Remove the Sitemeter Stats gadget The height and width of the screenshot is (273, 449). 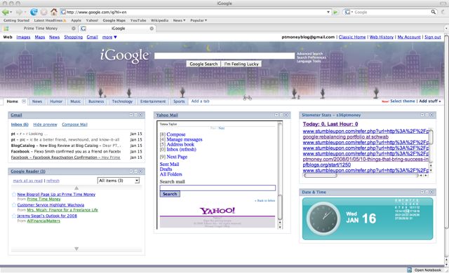tap(431, 115)
